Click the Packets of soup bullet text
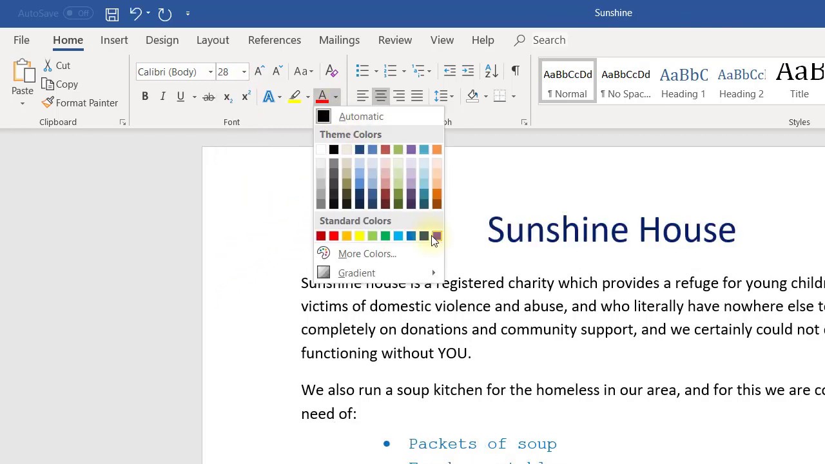Screen dimensions: 825x464 tap(482, 443)
